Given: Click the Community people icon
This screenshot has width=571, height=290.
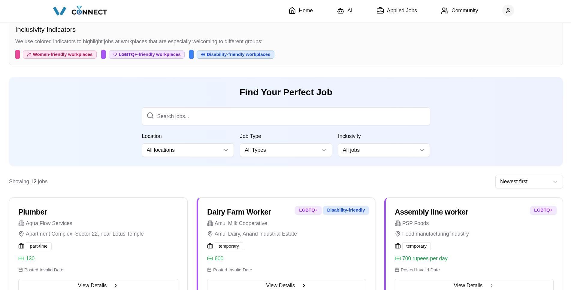Looking at the screenshot, I should [x=445, y=11].
